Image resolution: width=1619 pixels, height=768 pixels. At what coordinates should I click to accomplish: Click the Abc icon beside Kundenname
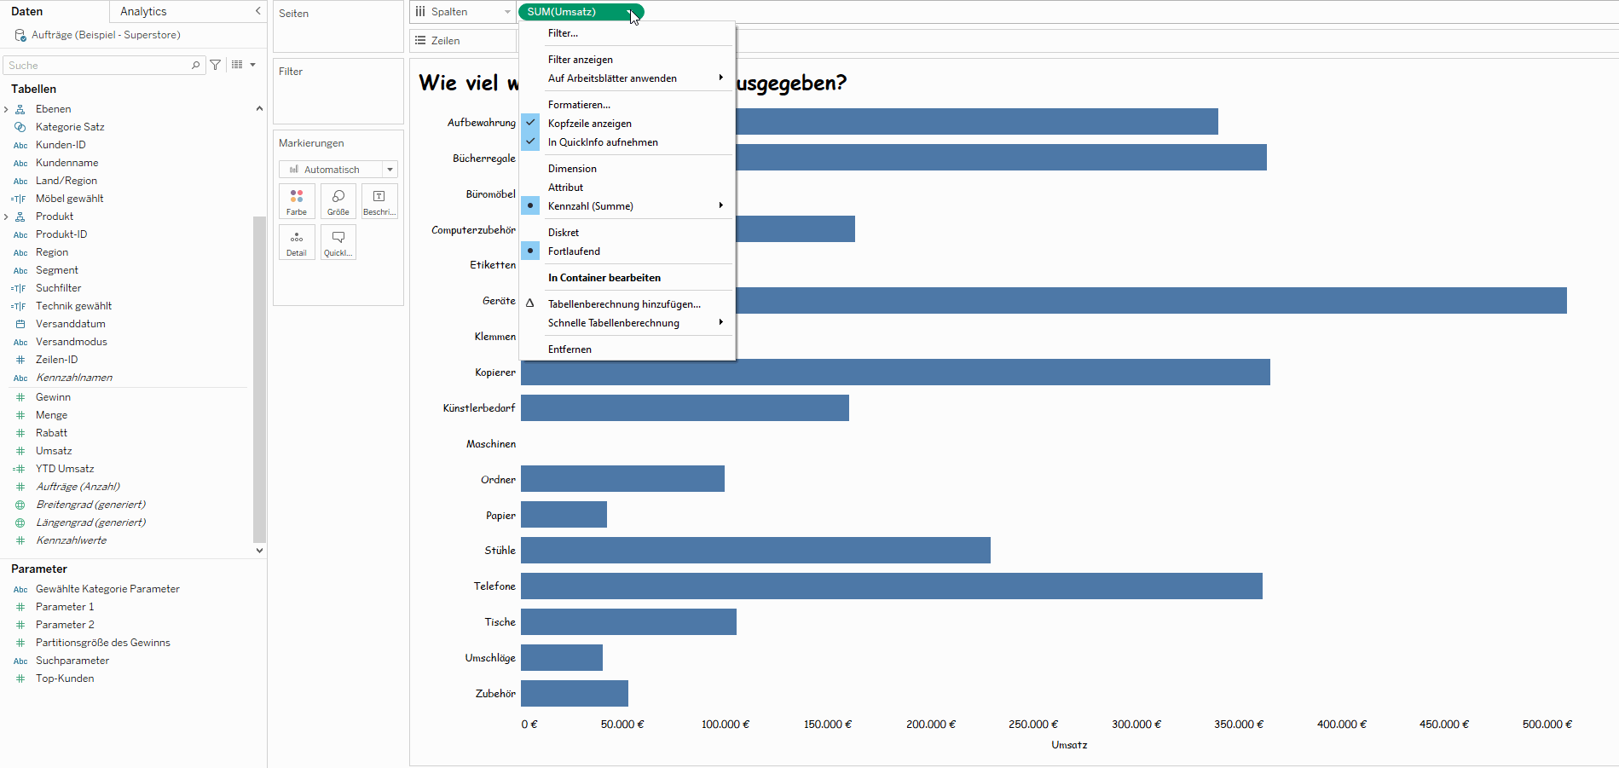20,163
